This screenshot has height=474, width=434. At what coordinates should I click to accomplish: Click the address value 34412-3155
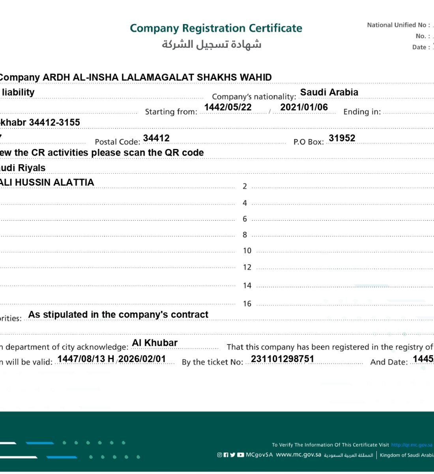54,122
